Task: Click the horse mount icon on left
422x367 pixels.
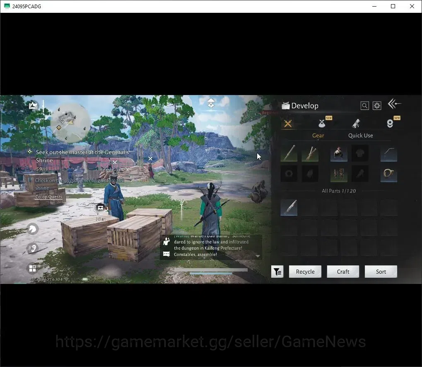Action: 33,229
